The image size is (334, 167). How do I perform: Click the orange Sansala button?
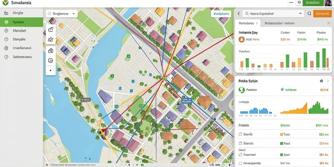323,14
